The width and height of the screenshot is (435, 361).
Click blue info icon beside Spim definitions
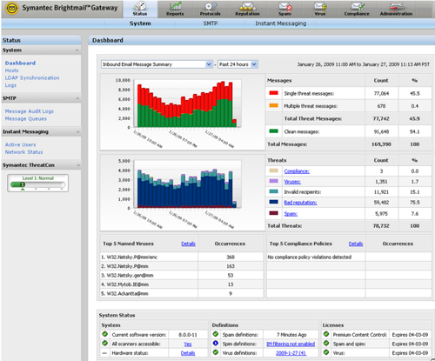coord(216,344)
